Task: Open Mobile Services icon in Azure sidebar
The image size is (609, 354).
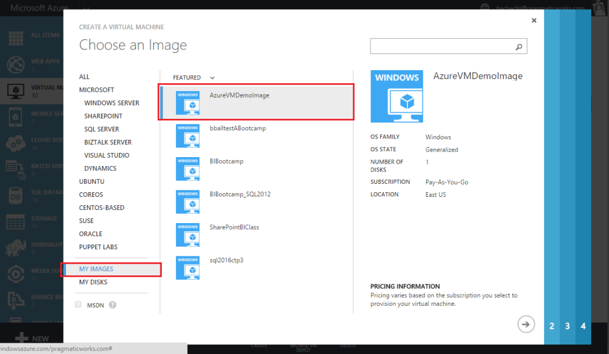Action: [x=15, y=117]
